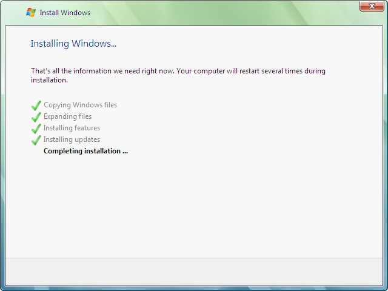The height and width of the screenshot is (291, 388).
Task: Click the 'That's all the information we need' paragraph
Action: pos(178,75)
